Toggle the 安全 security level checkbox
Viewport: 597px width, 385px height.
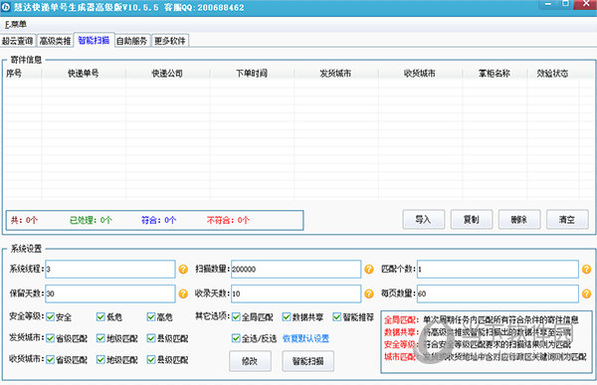(51, 316)
